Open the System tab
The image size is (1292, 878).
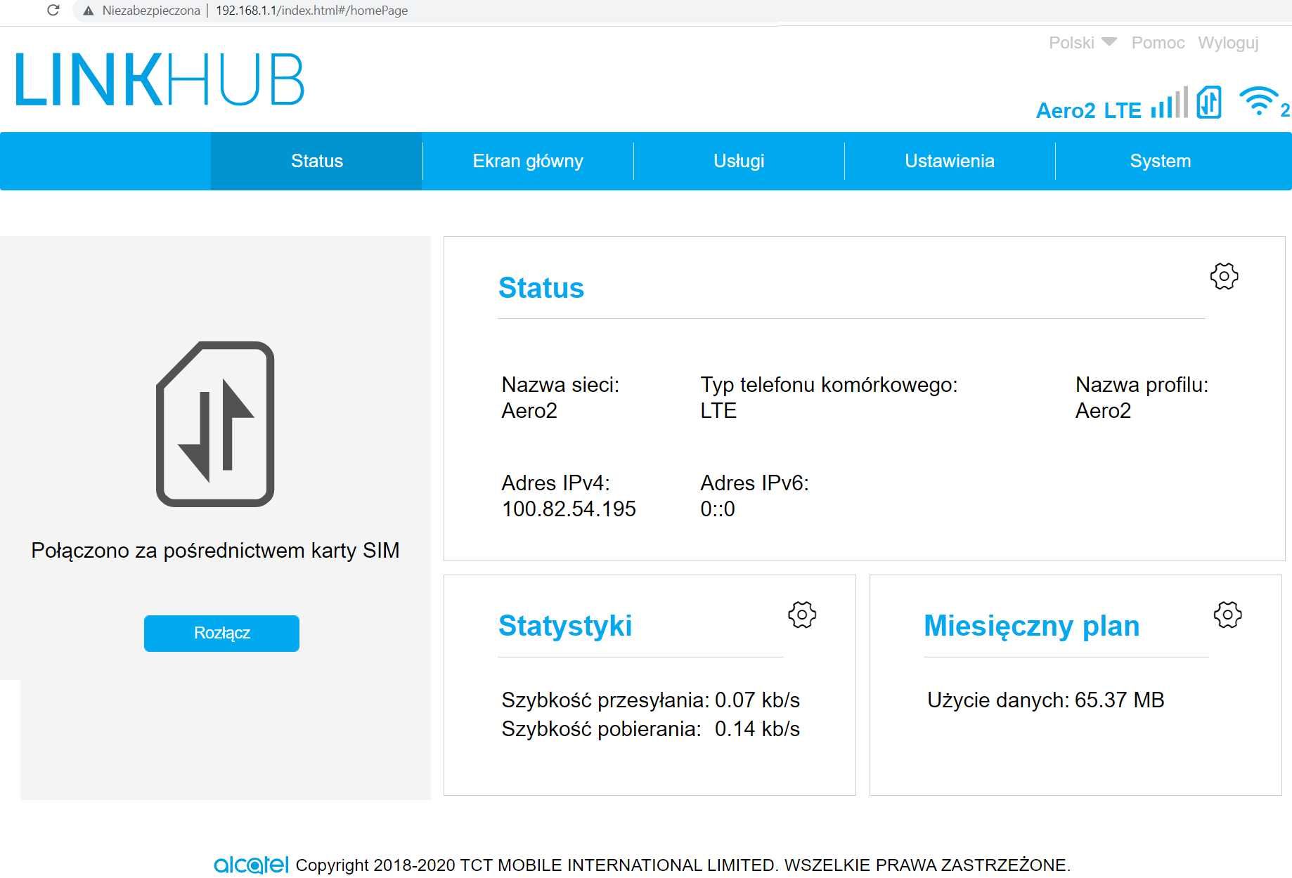[x=1161, y=161]
